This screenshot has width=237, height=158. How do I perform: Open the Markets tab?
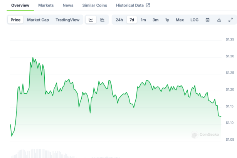tap(46, 5)
